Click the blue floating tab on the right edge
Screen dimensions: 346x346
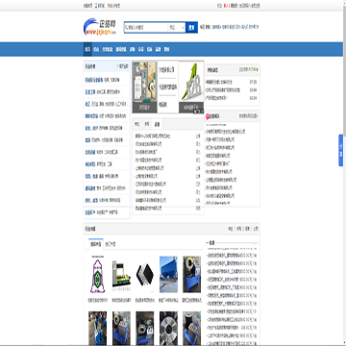341,150
